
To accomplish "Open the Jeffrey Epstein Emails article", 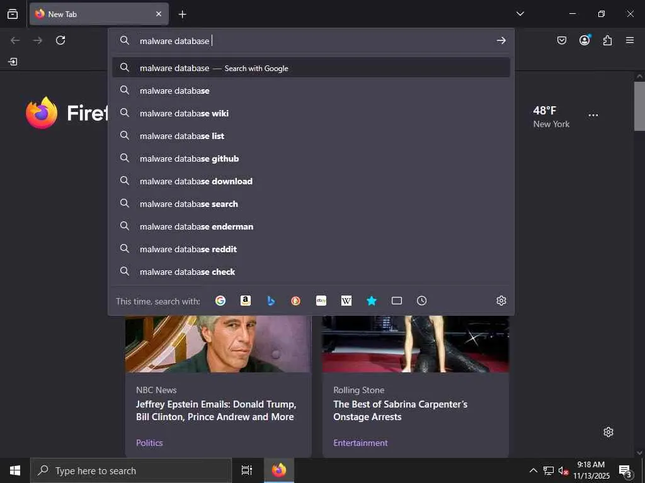I will pos(216,410).
